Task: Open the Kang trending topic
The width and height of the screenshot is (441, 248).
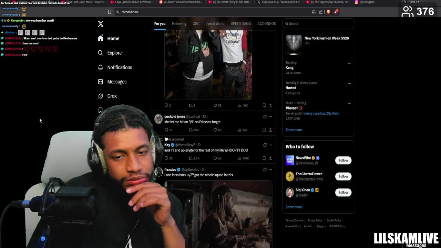Action: 289,68
